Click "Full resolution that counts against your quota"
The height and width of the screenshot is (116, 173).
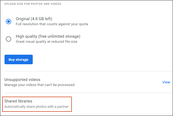click(52, 24)
